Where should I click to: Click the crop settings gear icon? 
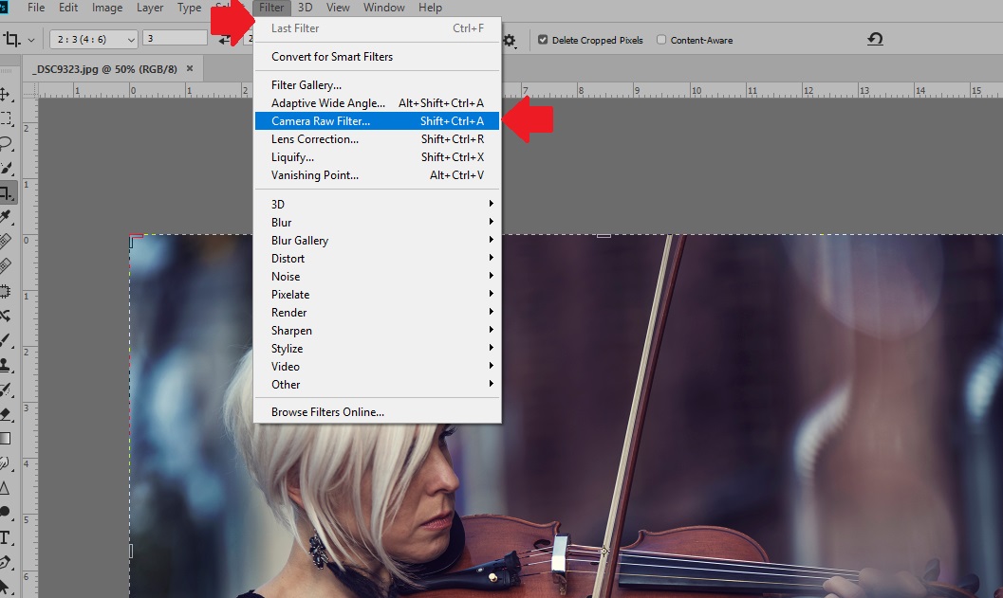pyautogui.click(x=511, y=40)
